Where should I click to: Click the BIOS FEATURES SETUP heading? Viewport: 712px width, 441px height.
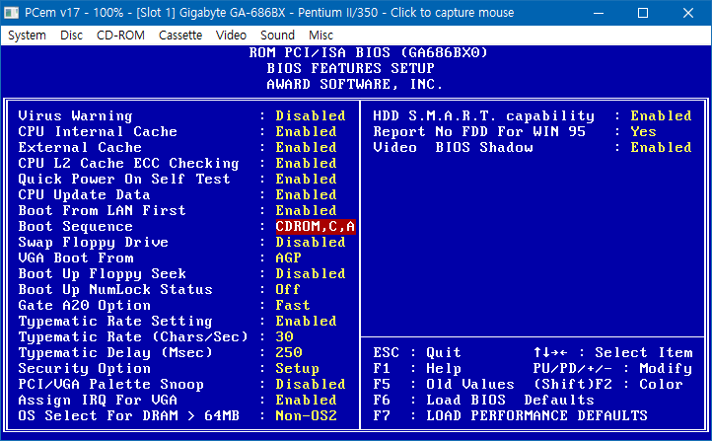350,69
